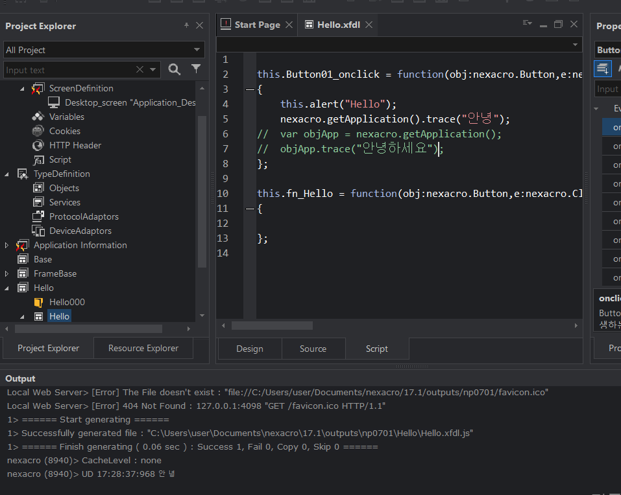621x495 pixels.
Task: Open the All Project dropdown
Action: tap(197, 50)
